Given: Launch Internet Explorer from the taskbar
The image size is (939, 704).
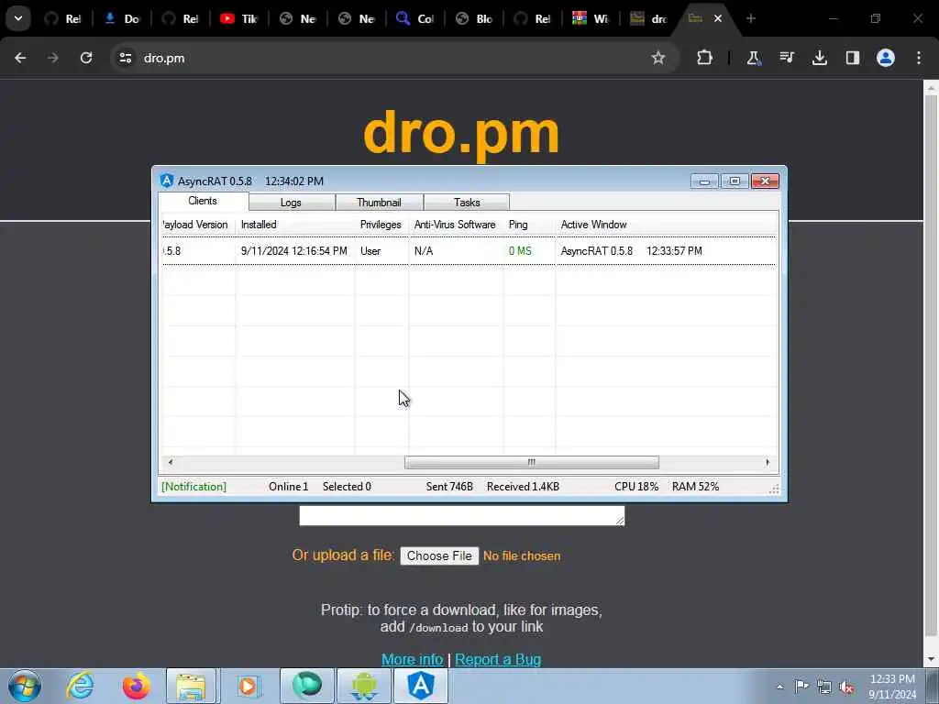Looking at the screenshot, I should coord(81,686).
